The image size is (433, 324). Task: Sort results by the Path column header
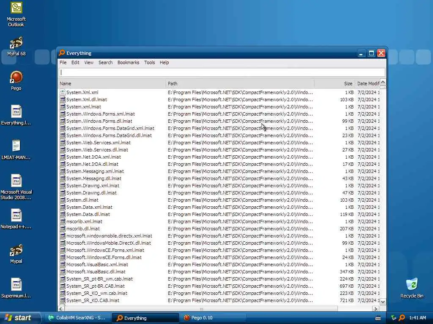pos(240,84)
